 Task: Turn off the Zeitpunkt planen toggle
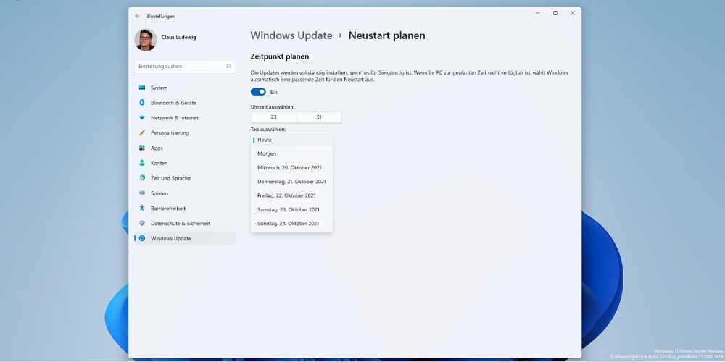[x=259, y=92]
